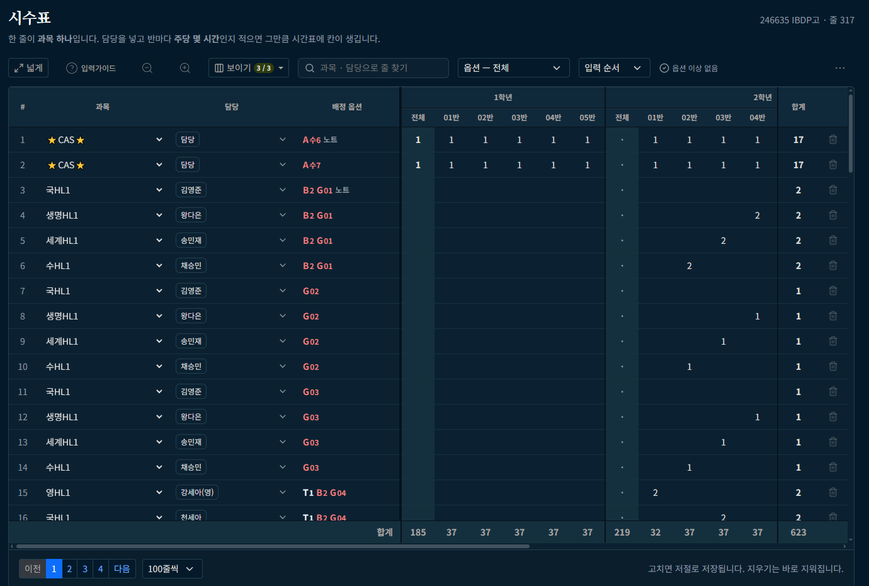Click 2학년 01반 cell in row 15
Viewport: 869px width, 586px height.
[656, 493]
